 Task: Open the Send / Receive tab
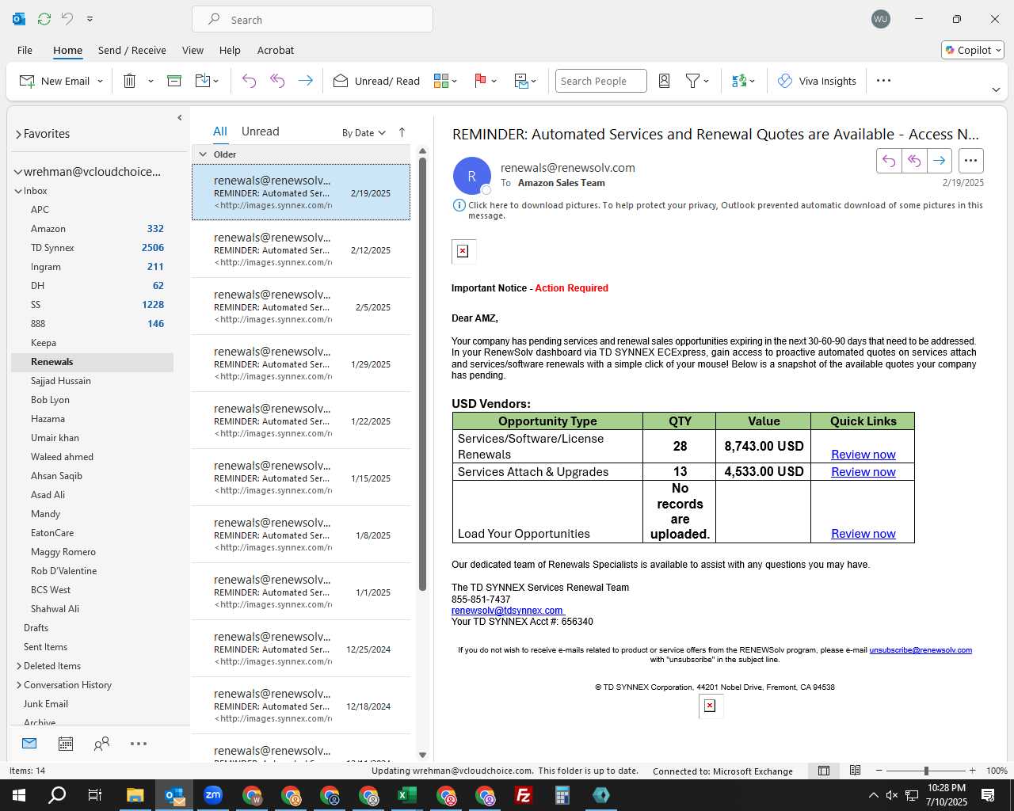coord(132,50)
